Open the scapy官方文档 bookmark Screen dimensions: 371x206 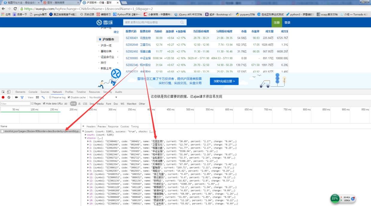click(327, 14)
